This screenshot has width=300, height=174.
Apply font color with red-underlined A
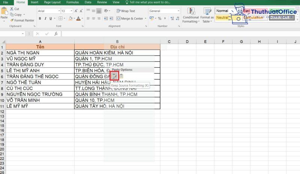78,18
